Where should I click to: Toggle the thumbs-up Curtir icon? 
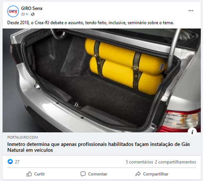click(x=29, y=174)
